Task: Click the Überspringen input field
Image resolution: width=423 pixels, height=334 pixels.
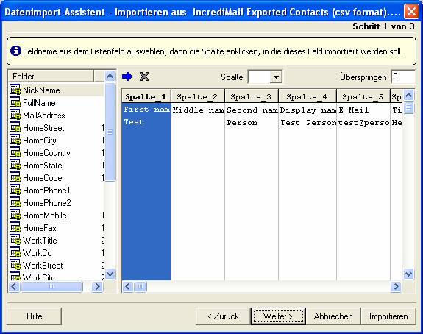Action: click(x=403, y=77)
